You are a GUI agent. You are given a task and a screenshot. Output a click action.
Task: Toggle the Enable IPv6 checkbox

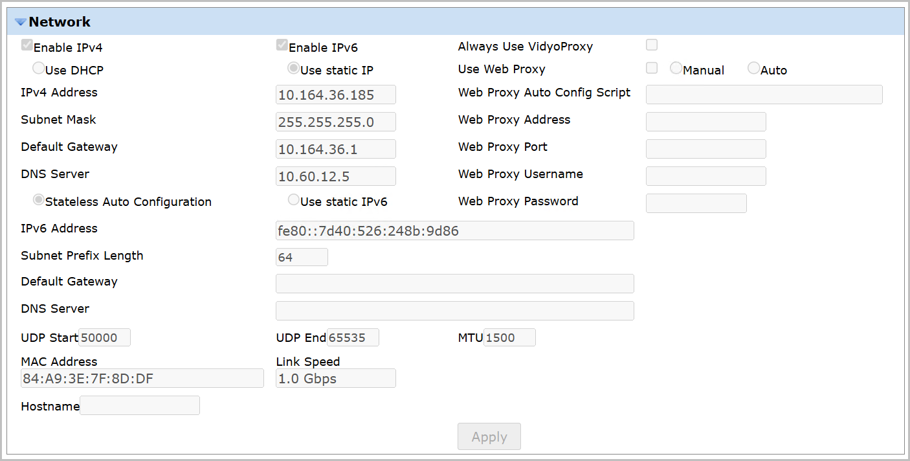click(x=282, y=45)
